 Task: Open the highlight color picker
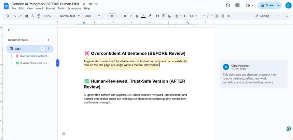tap(150, 16)
